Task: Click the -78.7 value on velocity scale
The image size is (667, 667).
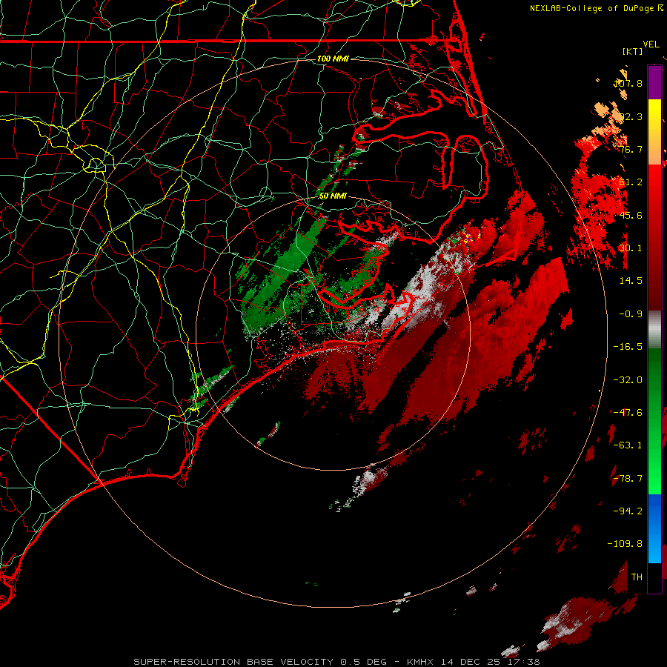Action: pos(628,479)
